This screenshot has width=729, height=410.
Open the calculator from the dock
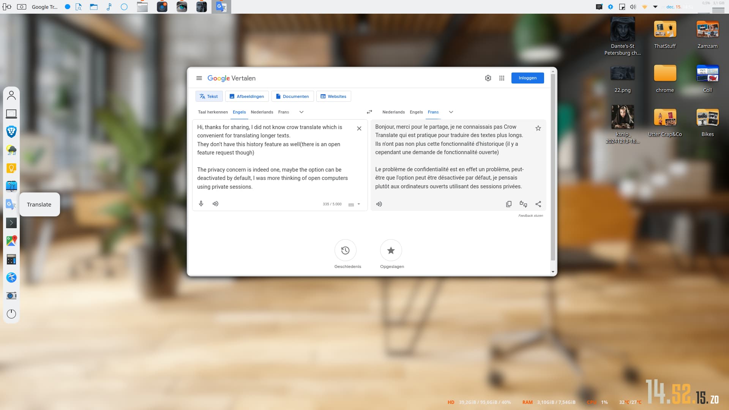pyautogui.click(x=11, y=259)
